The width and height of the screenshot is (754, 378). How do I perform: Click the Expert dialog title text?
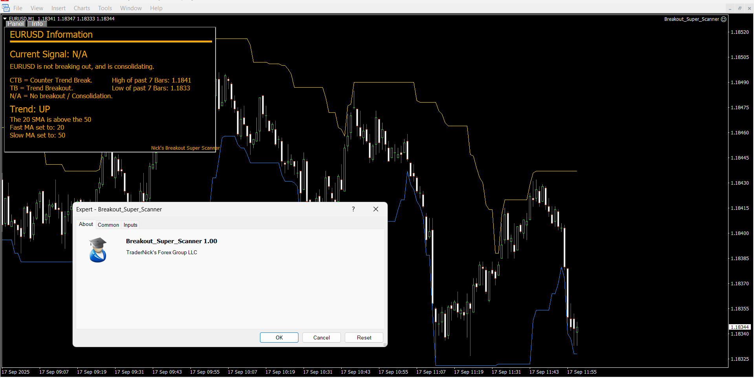click(x=119, y=209)
